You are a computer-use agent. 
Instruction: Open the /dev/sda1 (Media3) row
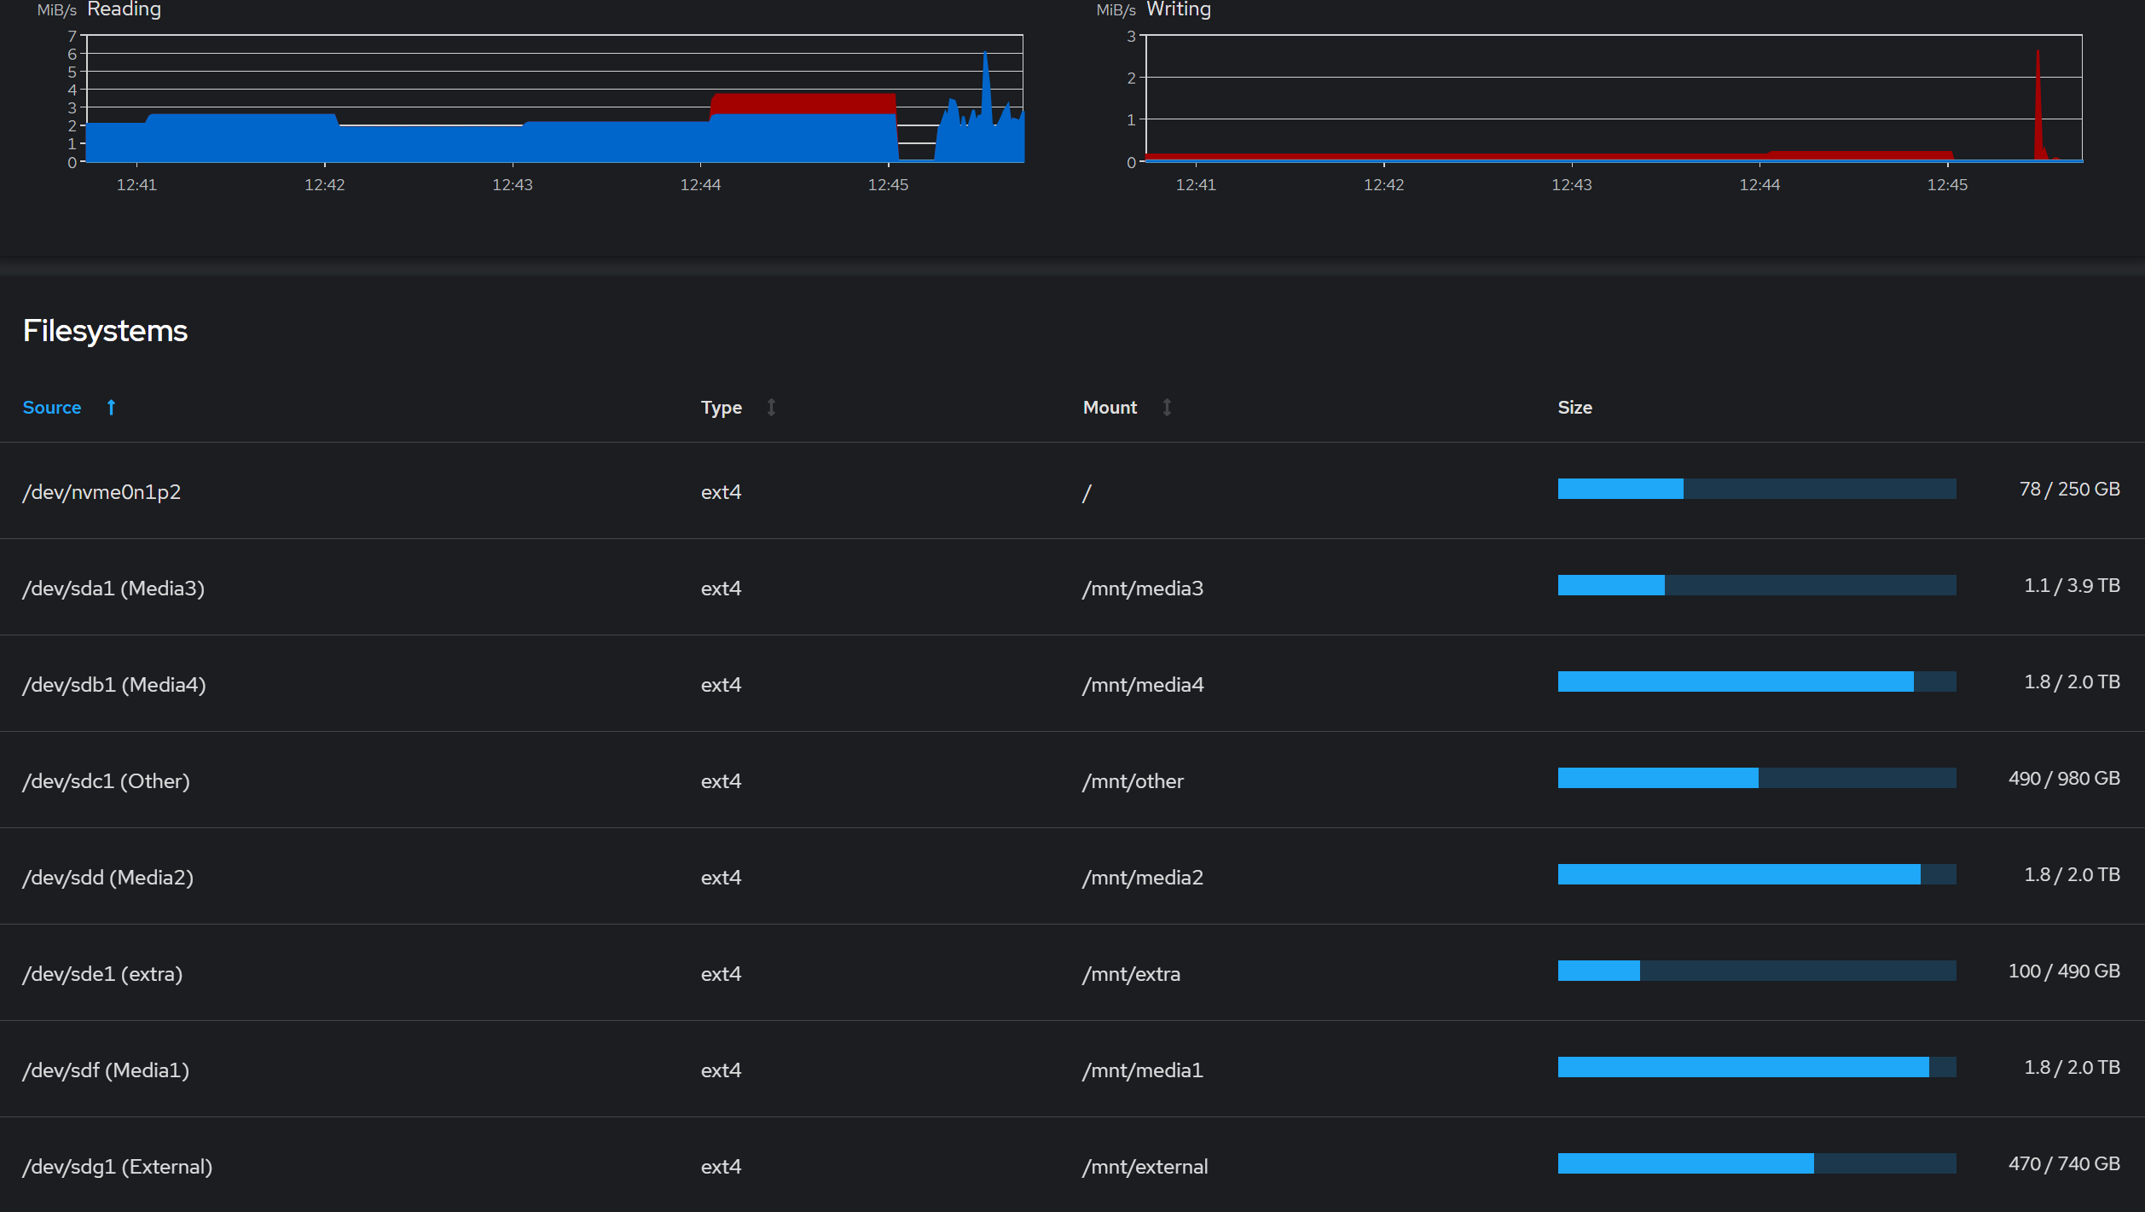coord(1072,587)
